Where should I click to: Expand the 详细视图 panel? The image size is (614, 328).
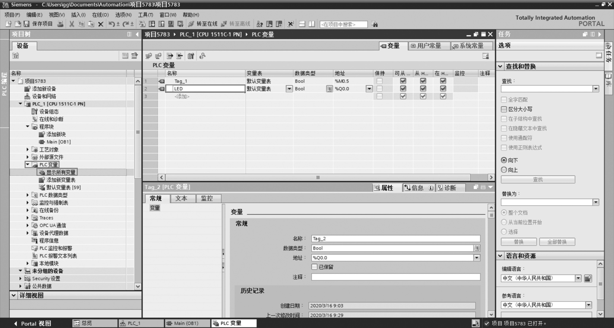(14, 295)
